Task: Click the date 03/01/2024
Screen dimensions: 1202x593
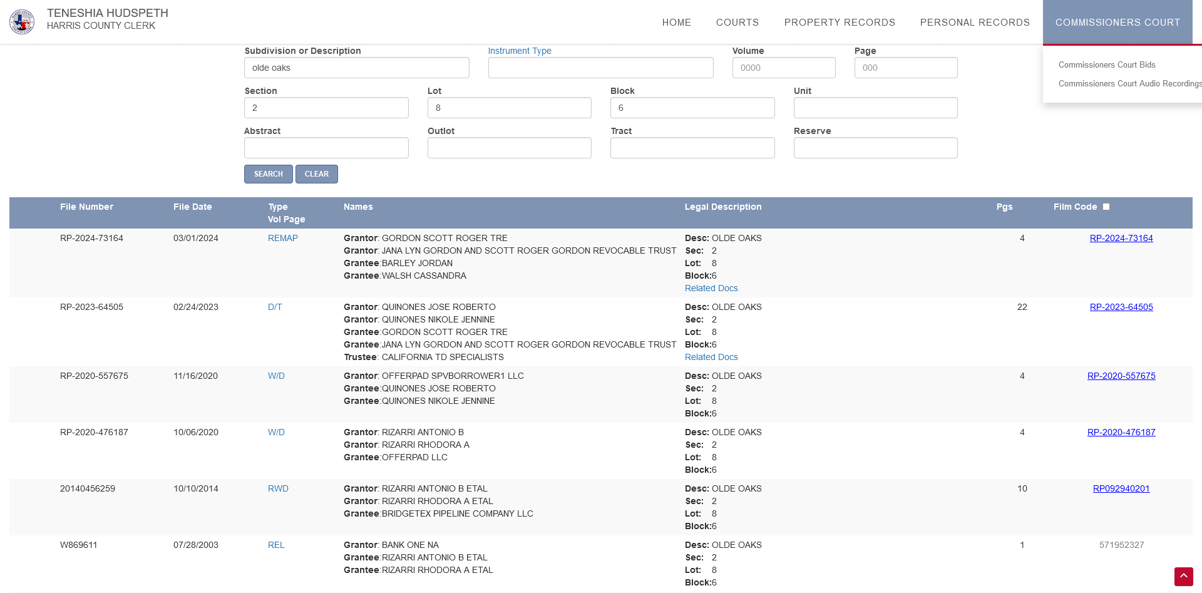Action: coord(196,238)
